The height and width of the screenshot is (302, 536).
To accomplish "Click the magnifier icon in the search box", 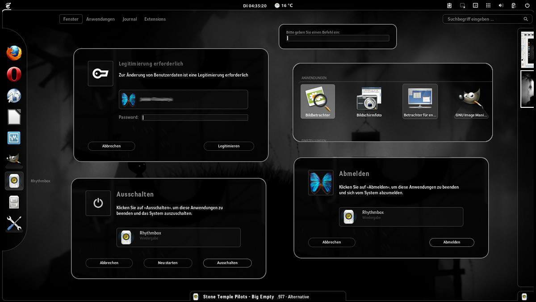I will point(526,19).
